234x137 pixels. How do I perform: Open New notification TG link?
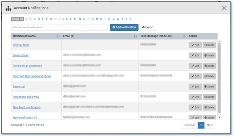25,118
